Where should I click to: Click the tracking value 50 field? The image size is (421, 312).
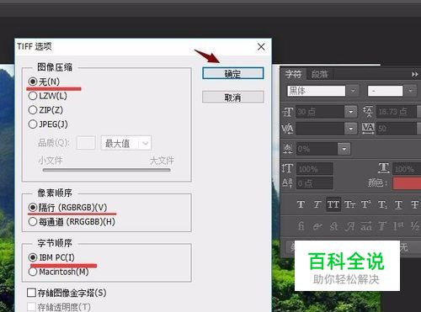[397, 129]
